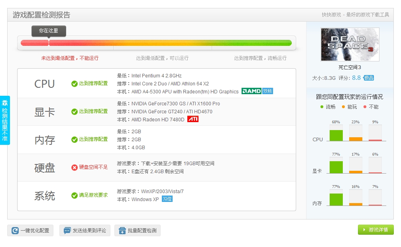This screenshot has height=247, width=401.
Task: Click the green check icon in 系统 row
Action: [x=75, y=195]
